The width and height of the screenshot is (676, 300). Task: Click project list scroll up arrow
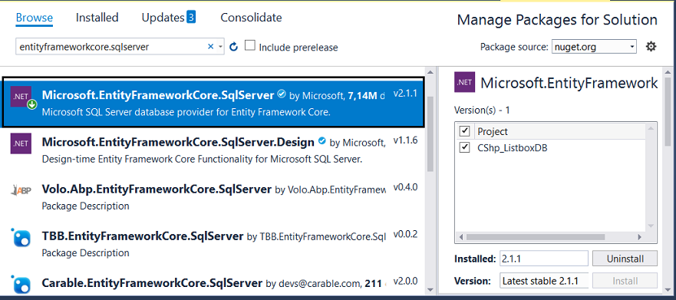tap(651, 129)
